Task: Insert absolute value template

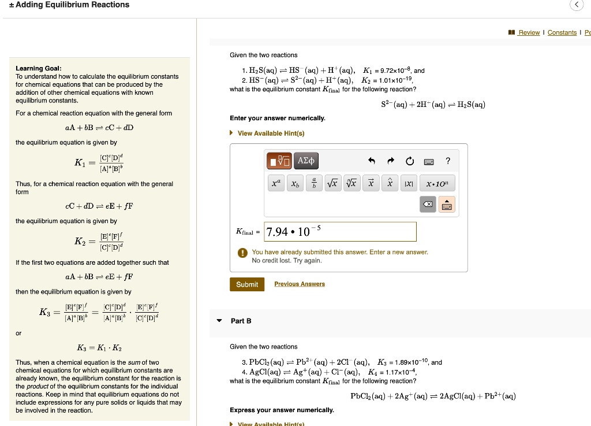Action: (409, 183)
